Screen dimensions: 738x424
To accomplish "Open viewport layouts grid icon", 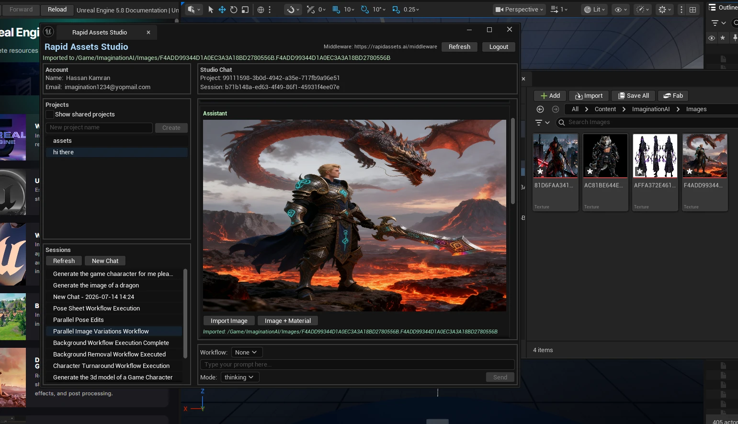I will pyautogui.click(x=693, y=10).
